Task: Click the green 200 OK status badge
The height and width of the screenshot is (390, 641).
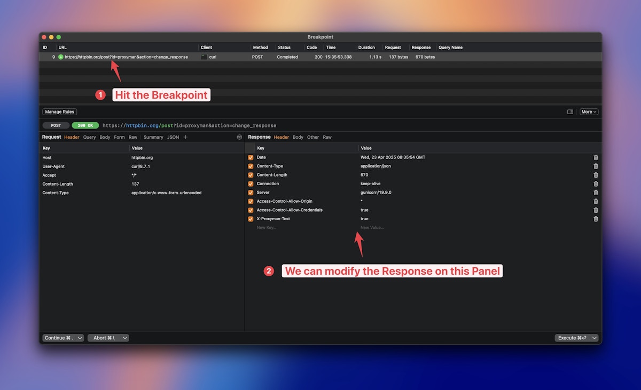Action: (85, 125)
